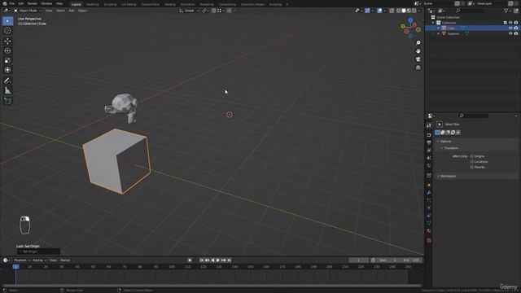Open the Modifiers wrench tab
This screenshot has width=521, height=293.
pos(429,193)
